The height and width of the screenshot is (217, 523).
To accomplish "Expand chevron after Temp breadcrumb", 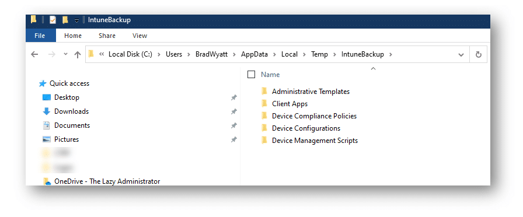I will click(334, 54).
